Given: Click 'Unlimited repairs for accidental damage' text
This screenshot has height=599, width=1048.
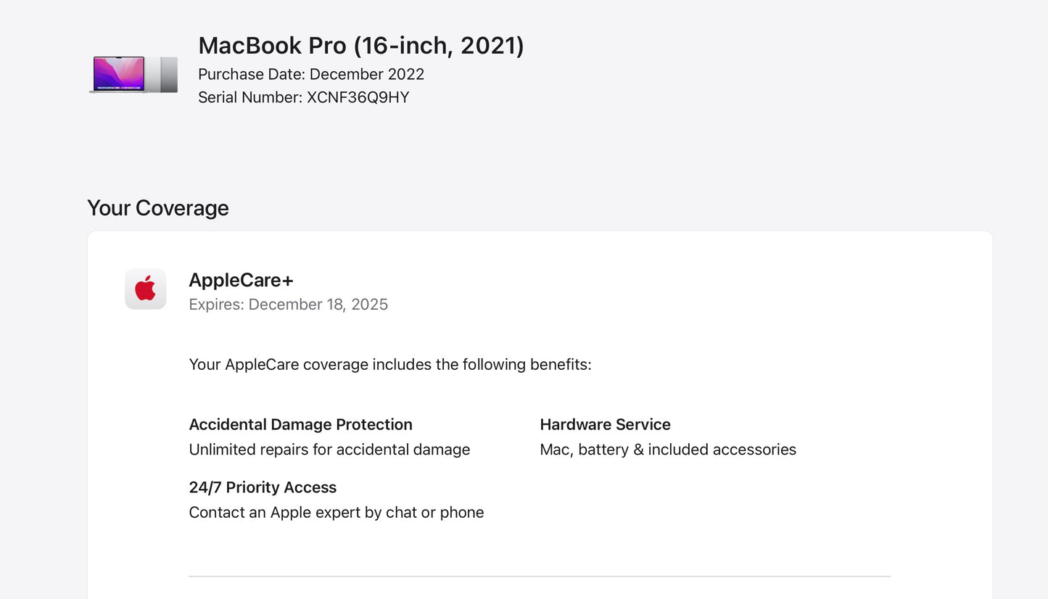Looking at the screenshot, I should 329,450.
